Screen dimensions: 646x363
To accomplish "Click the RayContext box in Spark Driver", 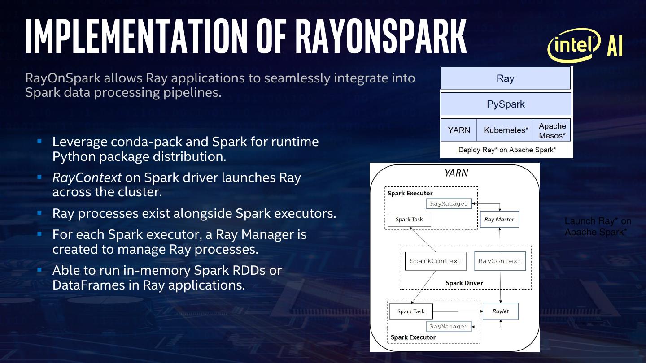I will 500,261.
